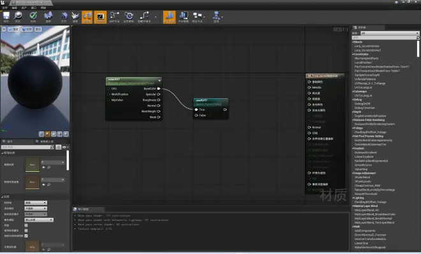Toggle the Live Nodes toolbar button
This screenshot has height=254, width=421.
click(x=114, y=17)
